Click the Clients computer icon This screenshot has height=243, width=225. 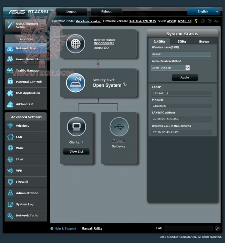coord(77,127)
